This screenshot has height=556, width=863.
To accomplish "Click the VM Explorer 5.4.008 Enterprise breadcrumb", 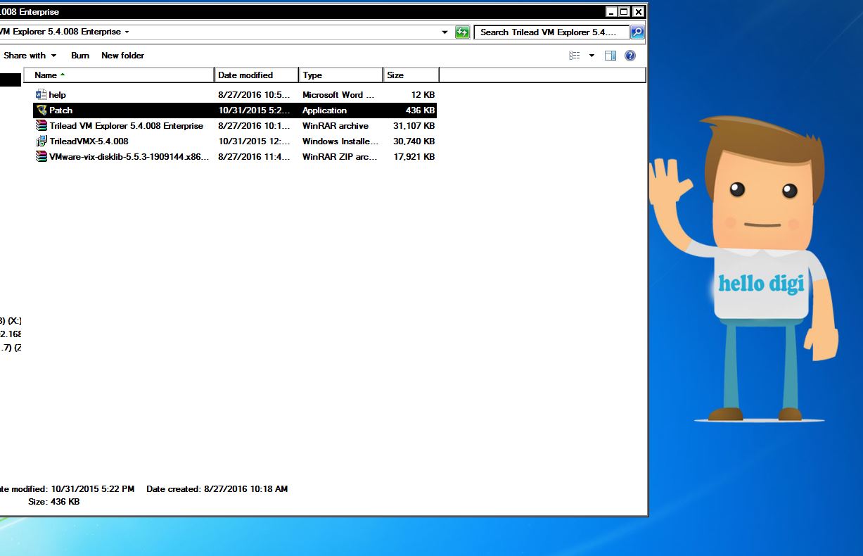I will (60, 32).
